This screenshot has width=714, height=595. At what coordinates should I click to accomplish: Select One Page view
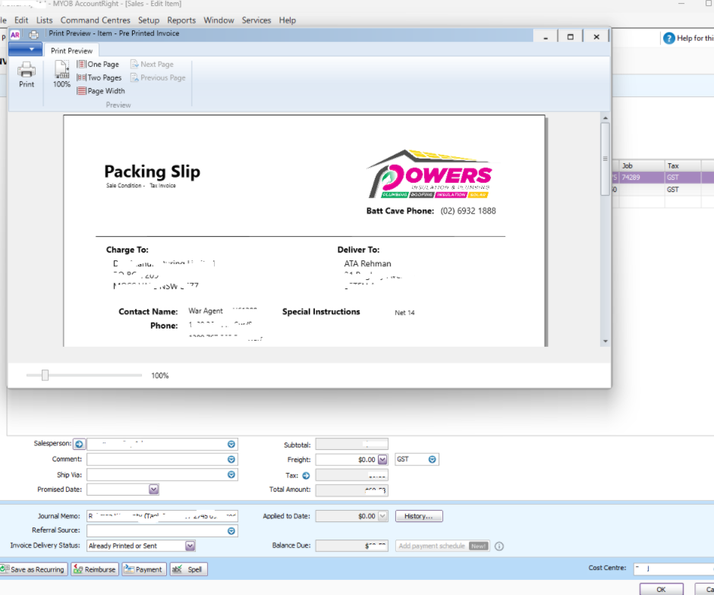coord(98,65)
